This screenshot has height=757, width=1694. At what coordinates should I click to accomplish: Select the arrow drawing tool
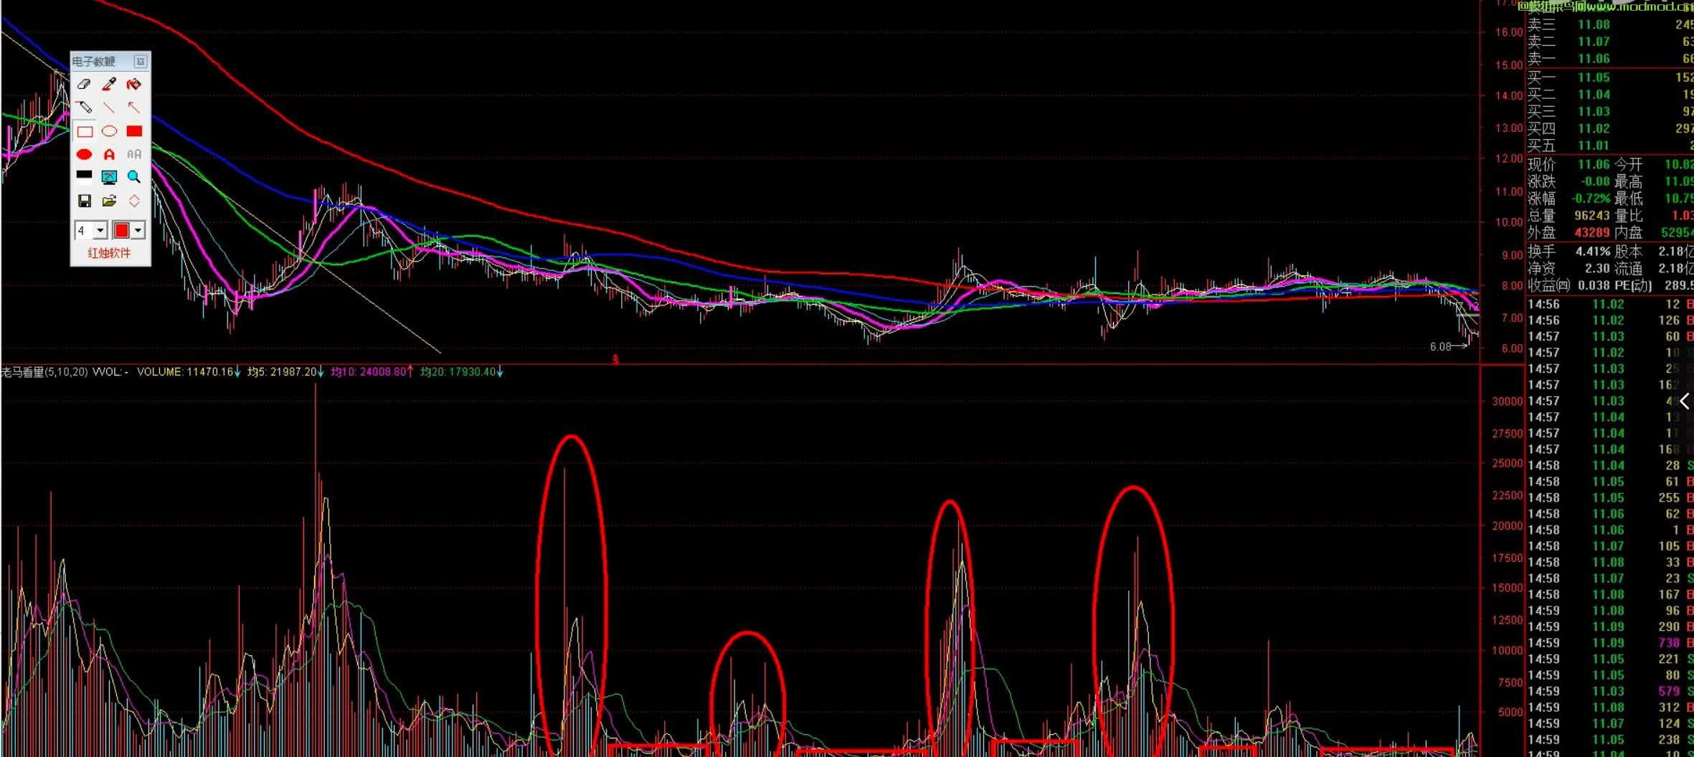coord(133,108)
